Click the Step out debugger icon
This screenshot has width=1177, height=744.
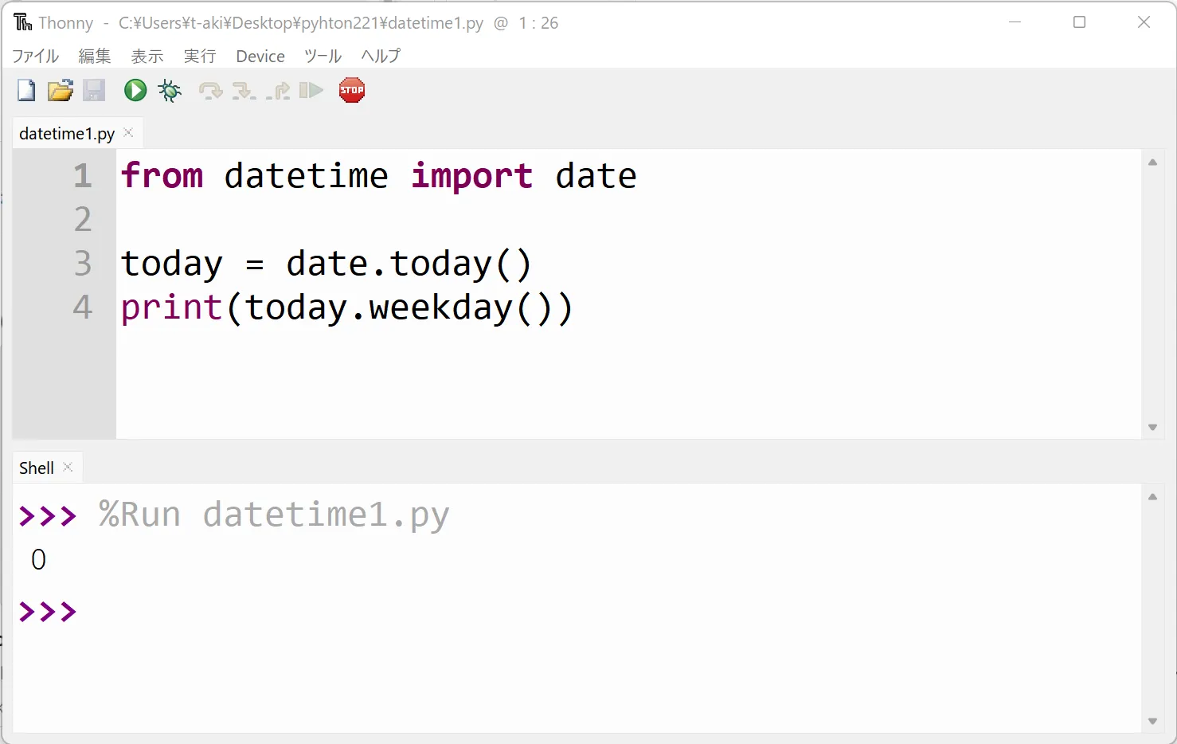278,91
